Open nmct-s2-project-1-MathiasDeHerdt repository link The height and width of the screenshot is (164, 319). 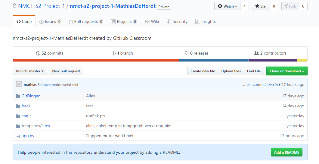point(113,6)
